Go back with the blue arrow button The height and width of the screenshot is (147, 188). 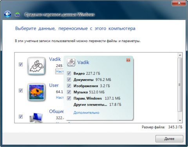click(x=7, y=14)
